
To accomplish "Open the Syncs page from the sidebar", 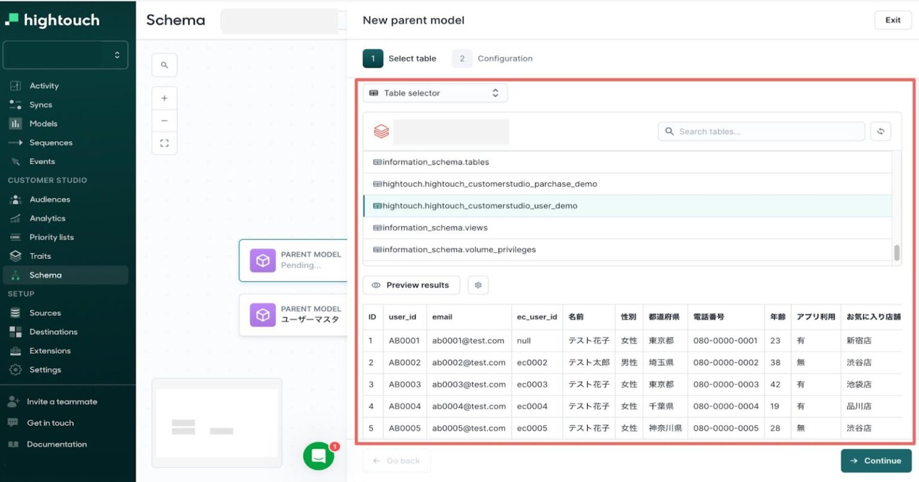I will (x=41, y=104).
